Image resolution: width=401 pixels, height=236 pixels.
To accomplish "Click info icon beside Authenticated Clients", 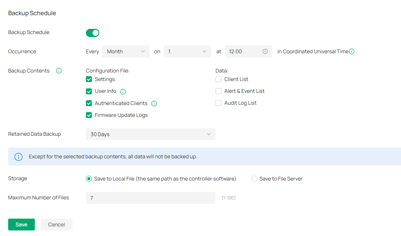I will (x=154, y=104).
